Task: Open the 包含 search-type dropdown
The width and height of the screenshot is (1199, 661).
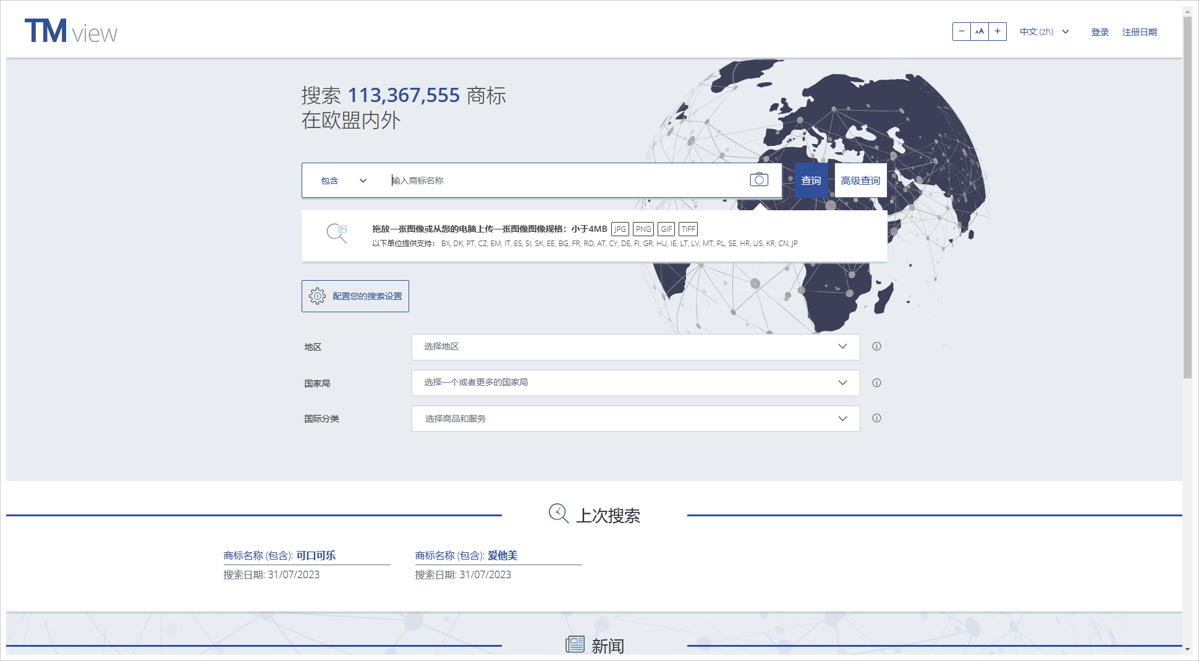Action: [344, 181]
